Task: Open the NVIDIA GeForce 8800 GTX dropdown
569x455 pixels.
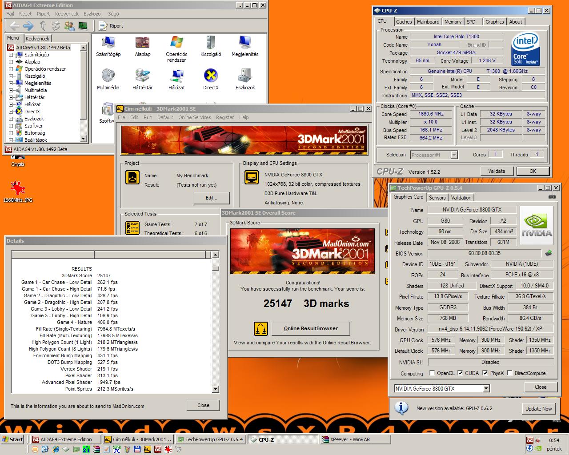Action: pos(442,388)
